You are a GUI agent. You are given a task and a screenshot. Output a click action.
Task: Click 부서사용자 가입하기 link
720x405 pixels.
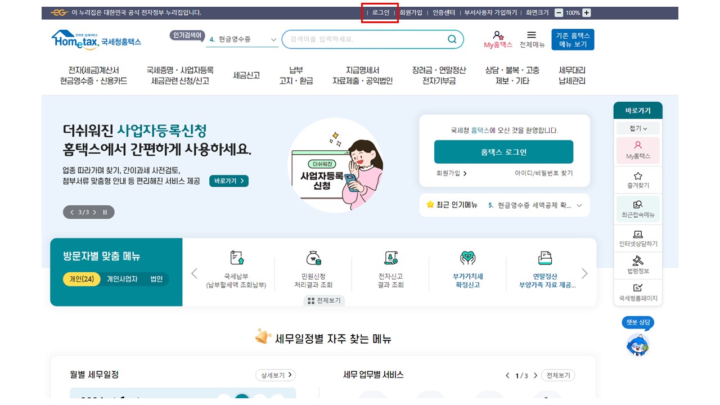point(490,12)
